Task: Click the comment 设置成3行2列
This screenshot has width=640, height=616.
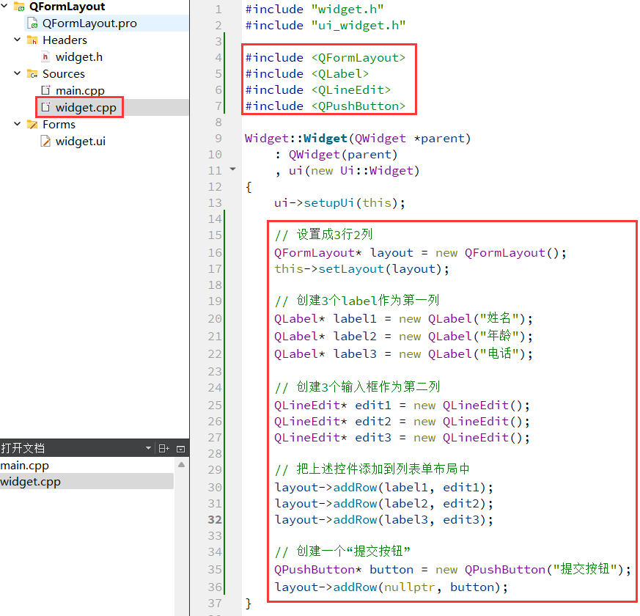Action: pos(334,235)
